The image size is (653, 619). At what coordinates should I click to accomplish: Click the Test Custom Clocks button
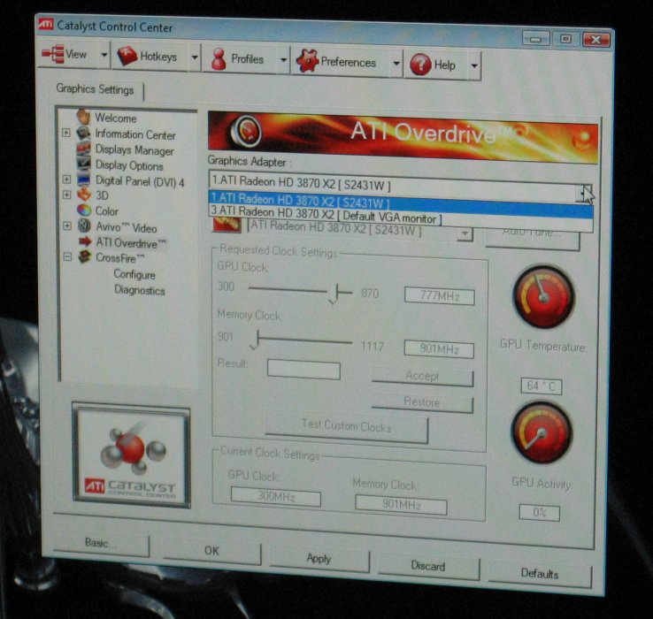[x=347, y=426]
